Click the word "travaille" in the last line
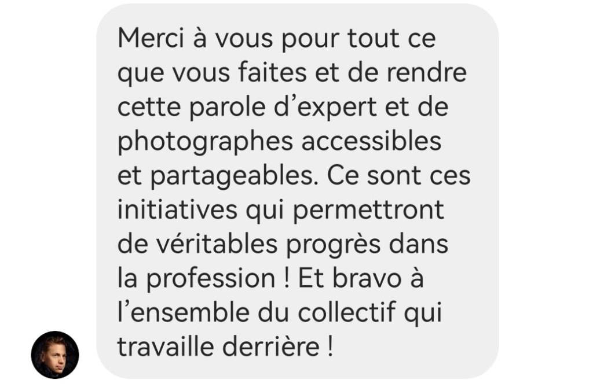593x387 pixels. 166,347
